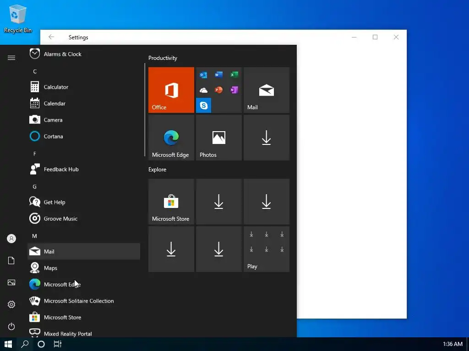Open OneDrive icon in the Office tile folder

click(203, 90)
